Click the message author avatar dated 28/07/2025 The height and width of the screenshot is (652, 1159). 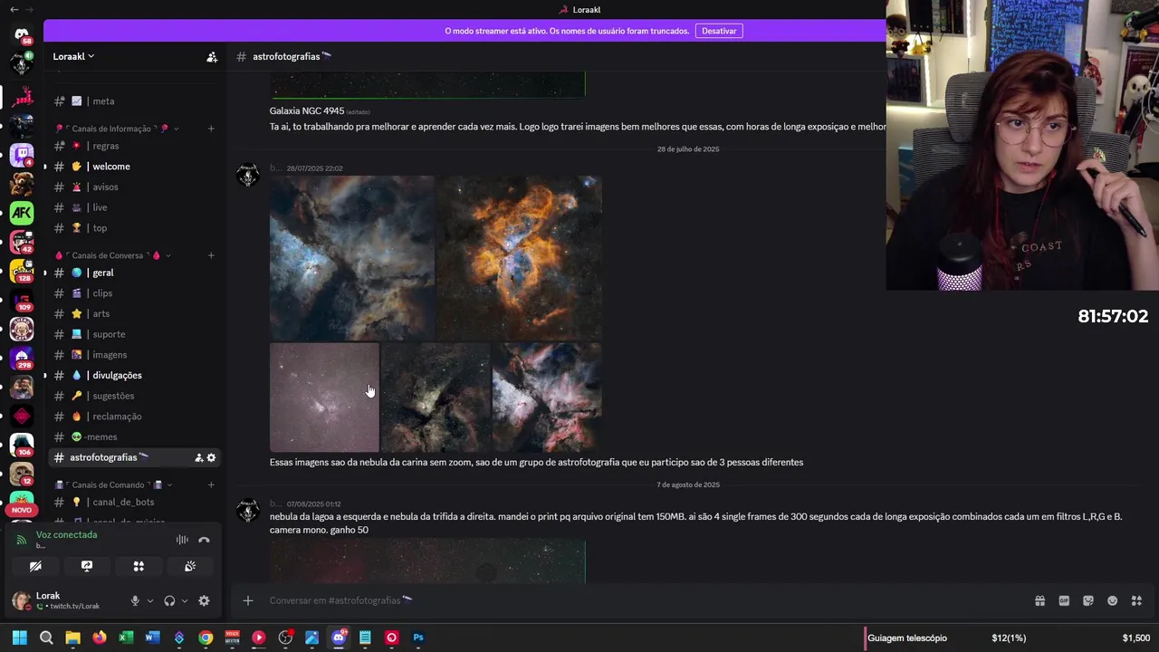click(x=248, y=175)
